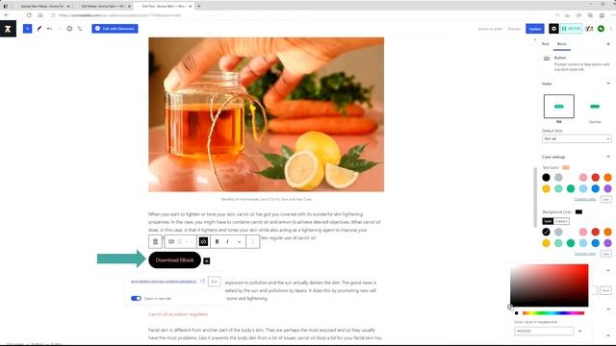This screenshot has height=346, width=616.
Task: Click the button block icon in the block toolbar
Action: point(171,241)
